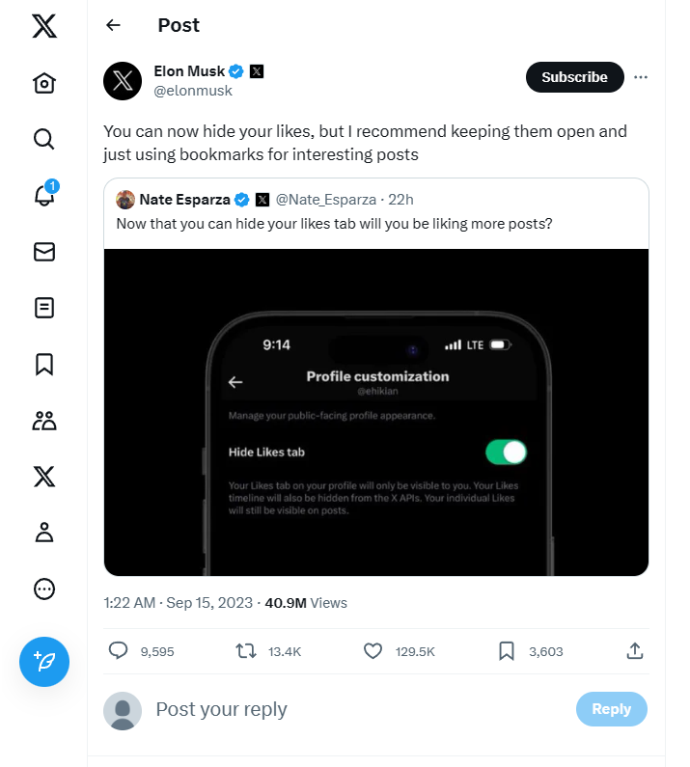The width and height of the screenshot is (690, 767).
Task: Open Bookmarks in sidebar
Action: pos(44,364)
